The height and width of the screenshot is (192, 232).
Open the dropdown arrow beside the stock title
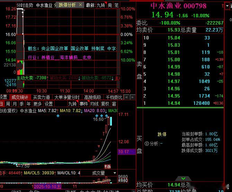point(227,6)
